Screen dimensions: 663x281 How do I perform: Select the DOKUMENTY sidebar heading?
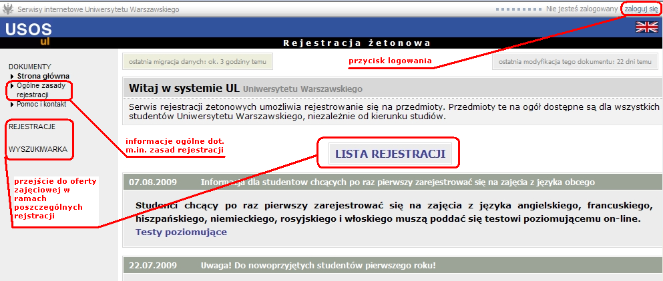(x=29, y=67)
